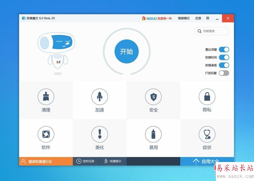Image resolution: width=254 pixels, height=181 pixels.
Task: Click the running man 快捷指令 icon
Action: pos(106,161)
